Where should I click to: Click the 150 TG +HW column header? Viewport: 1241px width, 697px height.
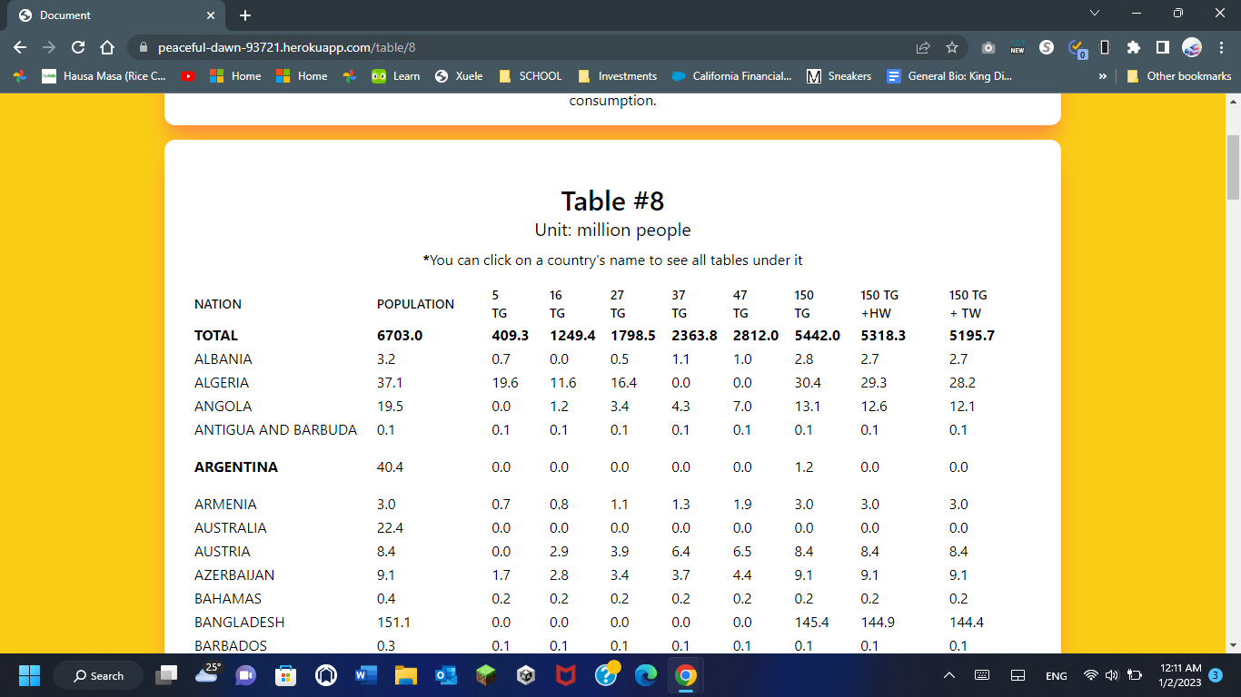pos(879,304)
